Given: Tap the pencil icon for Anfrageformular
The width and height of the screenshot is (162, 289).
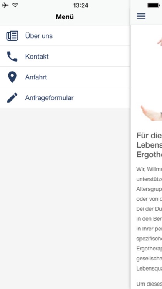Looking at the screenshot, I should (x=12, y=98).
